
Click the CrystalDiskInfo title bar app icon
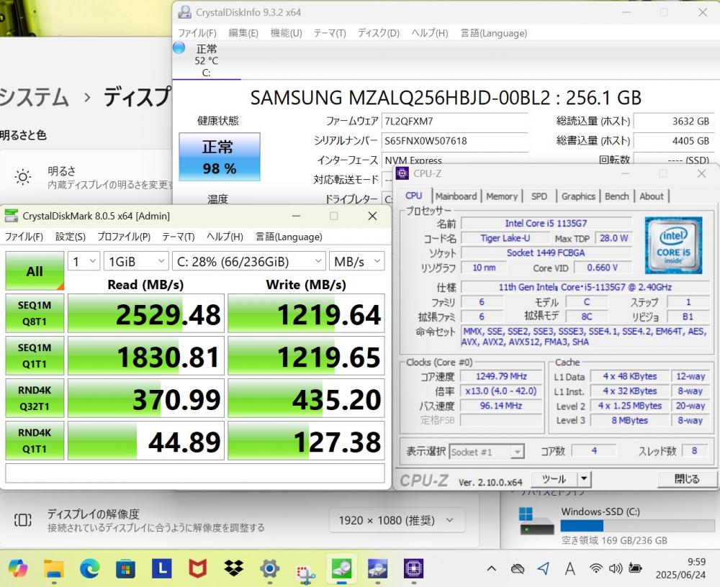[184, 12]
